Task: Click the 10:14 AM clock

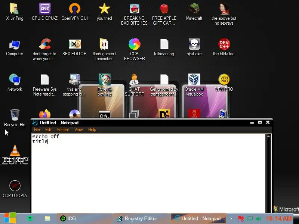Action: point(279,218)
